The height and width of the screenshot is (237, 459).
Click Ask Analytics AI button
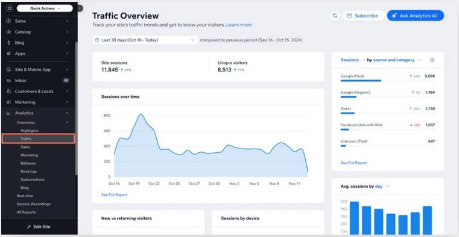[x=416, y=16]
